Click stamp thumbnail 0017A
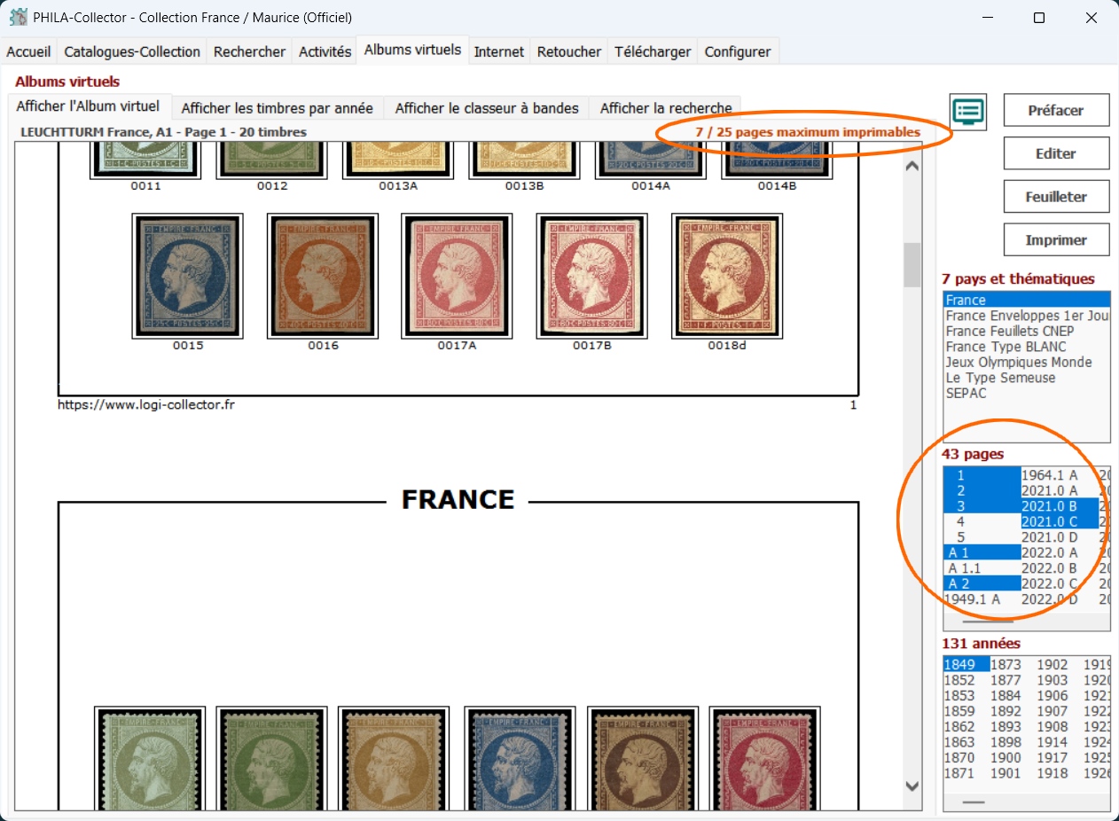The width and height of the screenshot is (1119, 821). [x=457, y=276]
